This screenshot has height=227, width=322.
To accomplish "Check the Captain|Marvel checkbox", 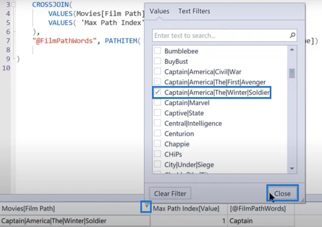I will (x=157, y=102).
